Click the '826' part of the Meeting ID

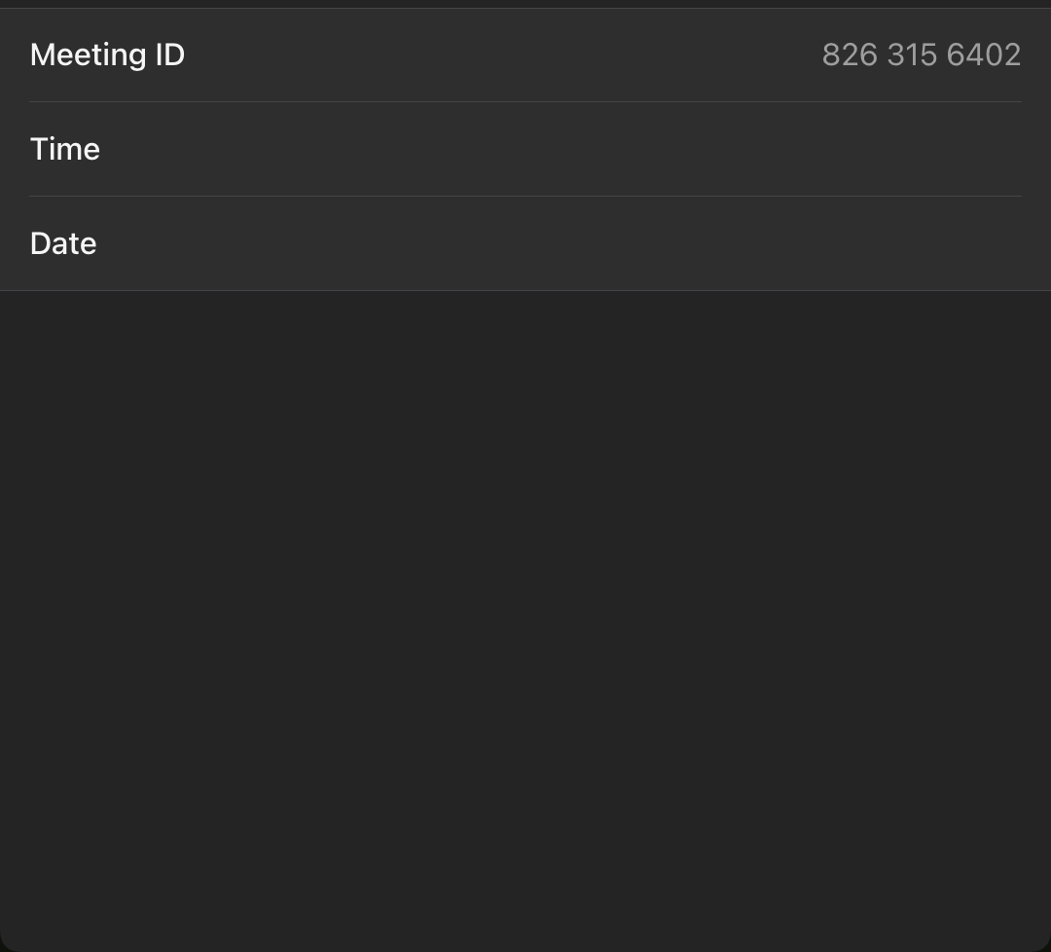pos(850,55)
